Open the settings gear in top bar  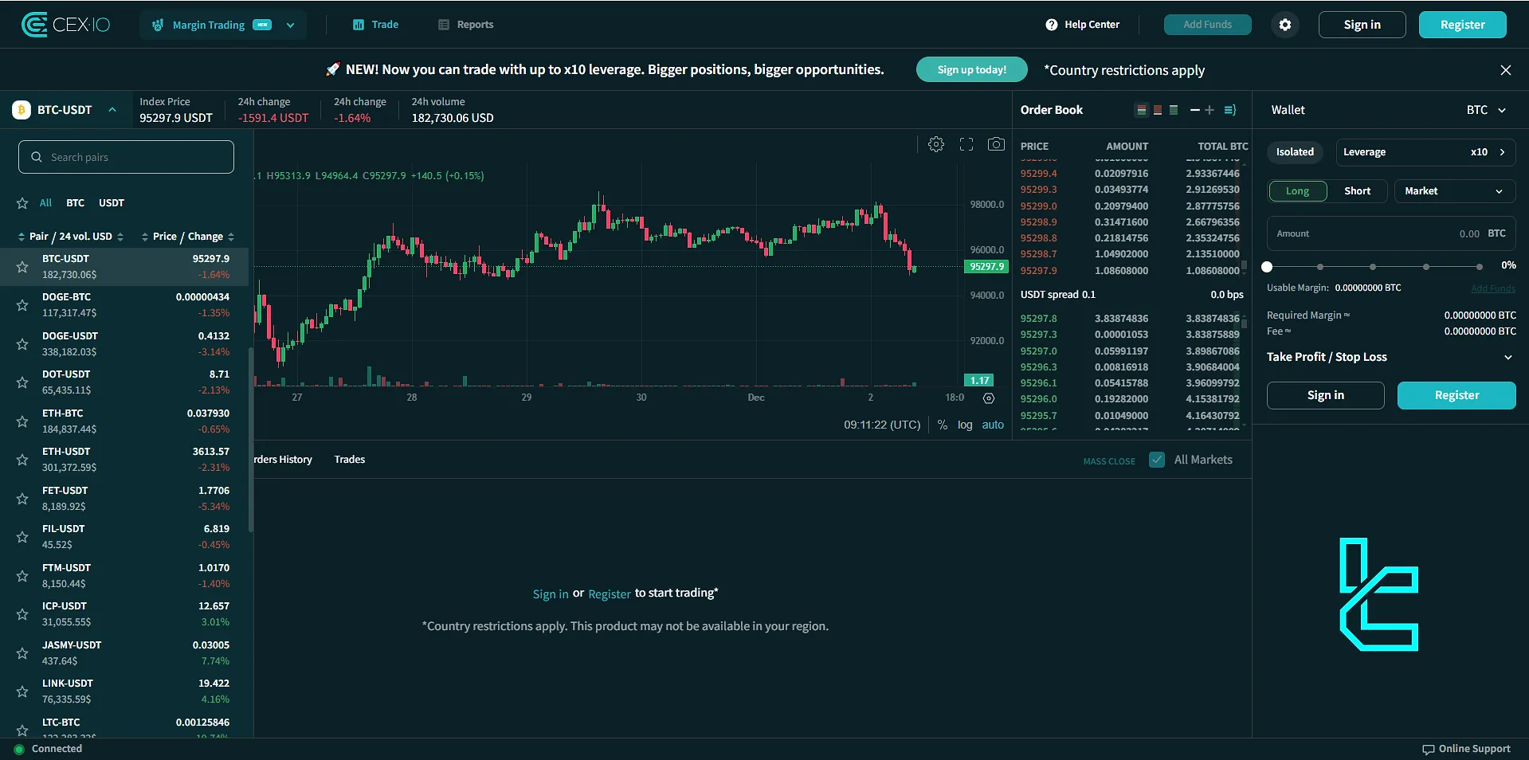[1284, 25]
